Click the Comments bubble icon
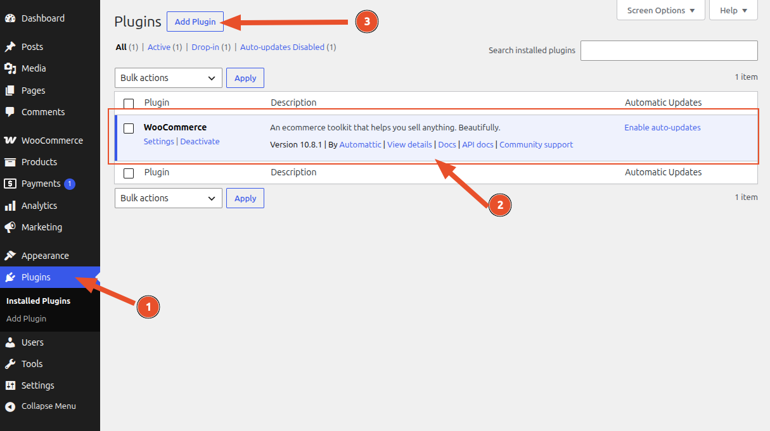The image size is (770, 431). (10, 112)
